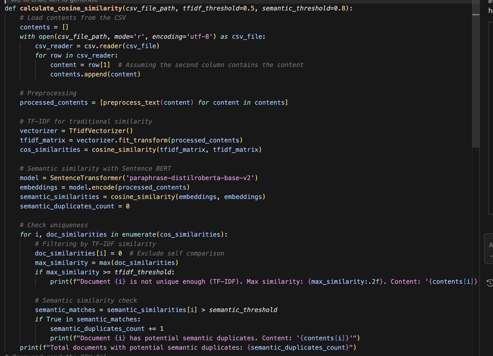
Task: Click 'content = row[1]' assignment
Action: pyautogui.click(x=80, y=65)
